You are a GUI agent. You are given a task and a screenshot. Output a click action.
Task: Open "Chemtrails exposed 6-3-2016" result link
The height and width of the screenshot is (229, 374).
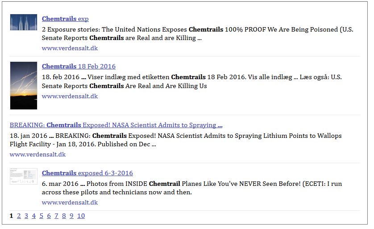pos(87,173)
